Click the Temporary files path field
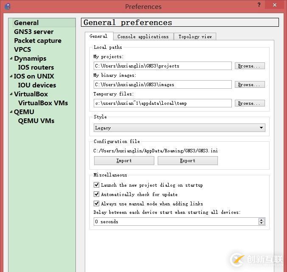 [x=162, y=103]
